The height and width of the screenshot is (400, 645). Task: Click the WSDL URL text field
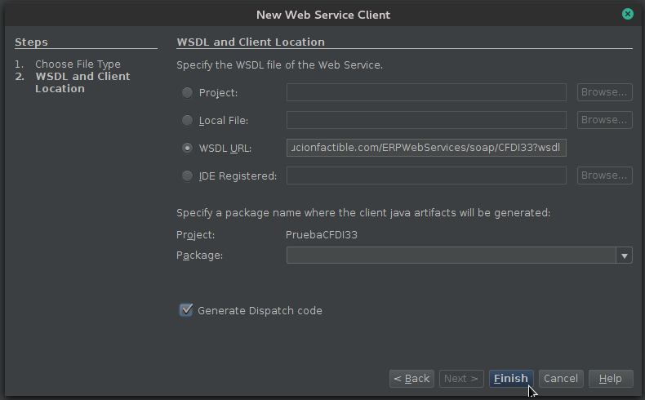[x=426, y=148]
